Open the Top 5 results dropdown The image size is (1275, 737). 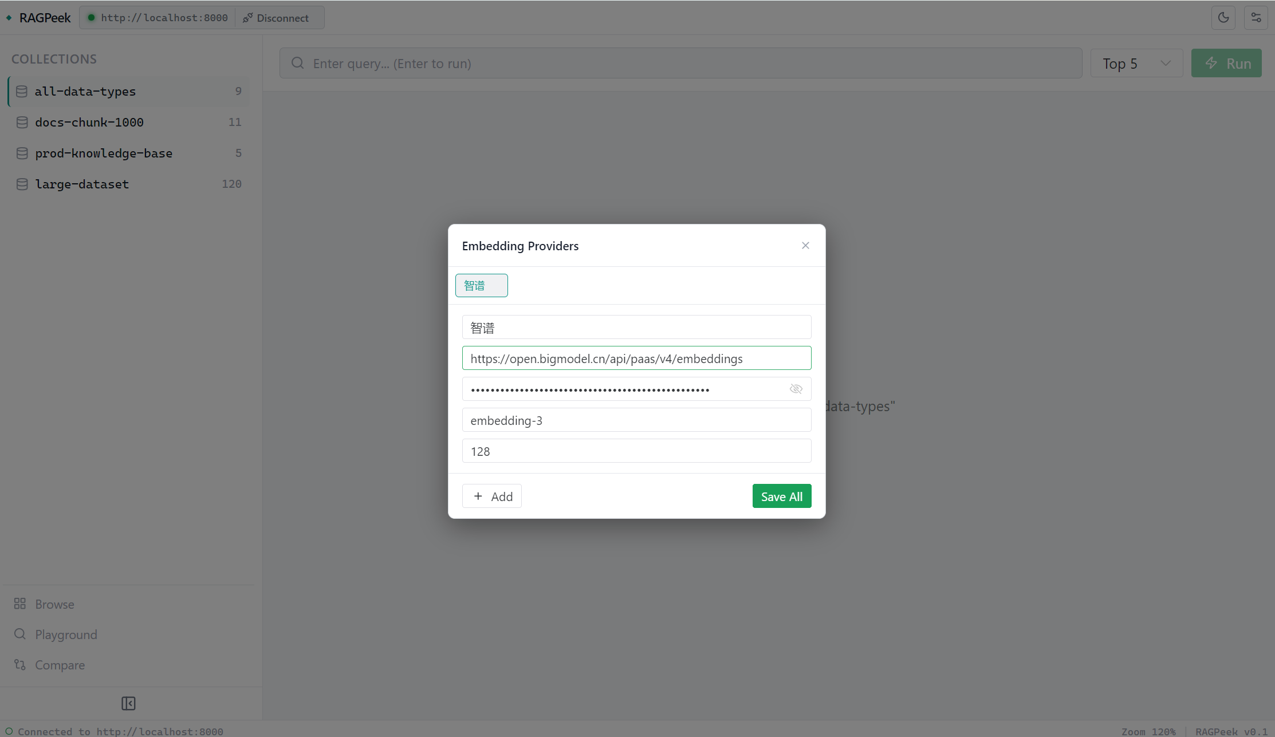coord(1136,63)
